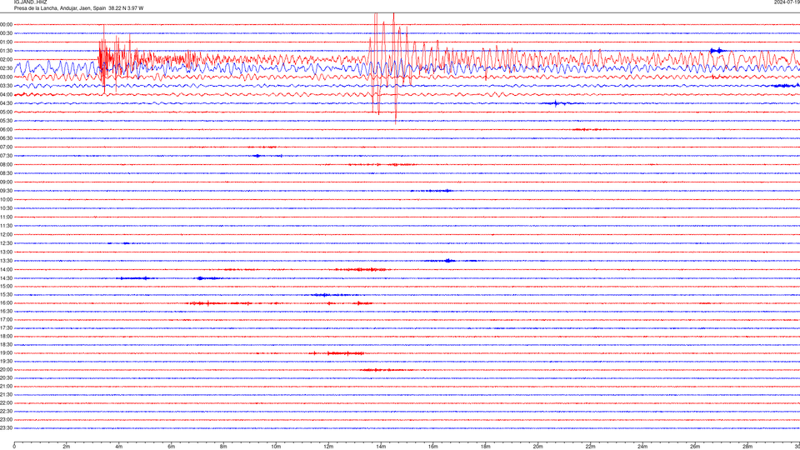Click the '16m' tick label on the time axis
The image size is (800, 450).
pos(433,447)
